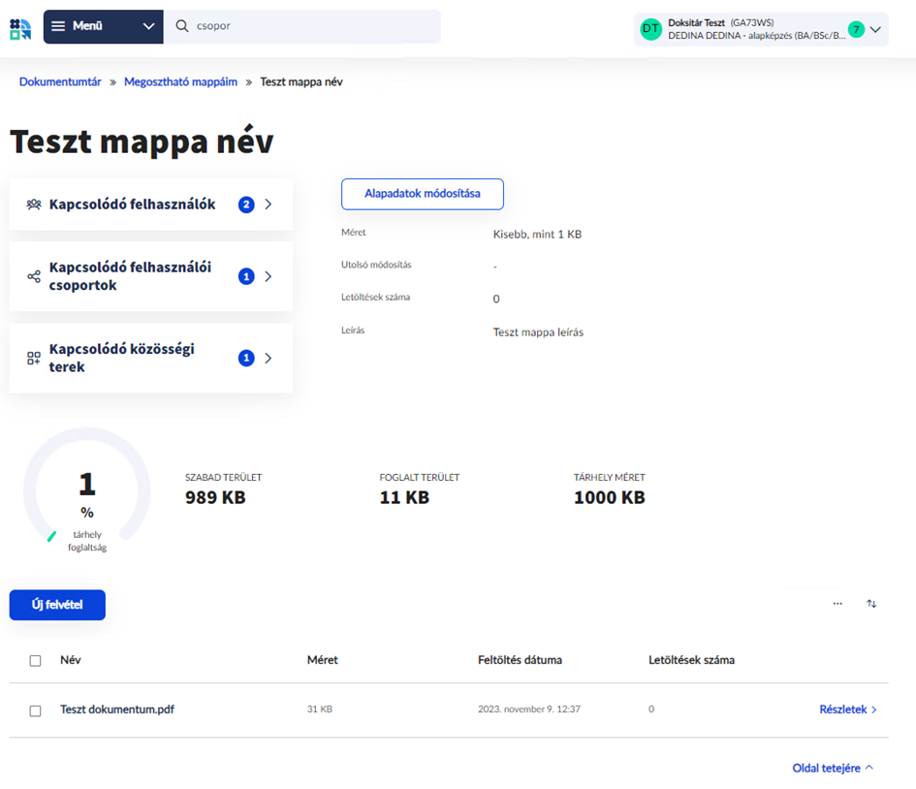Screen dimensions: 916x789
Task: Click the sort arrows icon above table
Action: click(871, 604)
